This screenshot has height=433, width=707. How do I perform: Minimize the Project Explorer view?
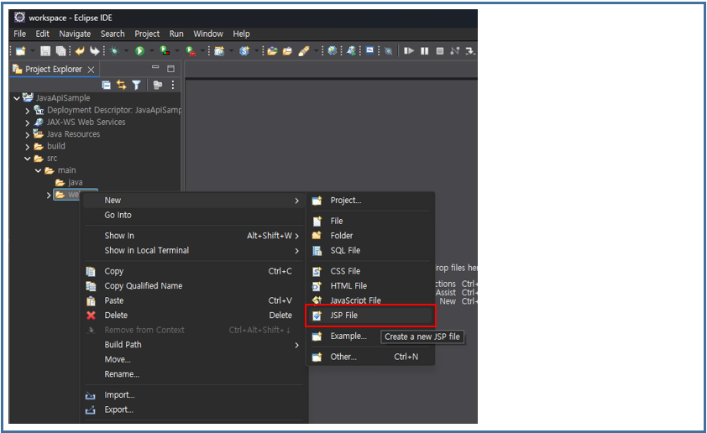[155, 67]
